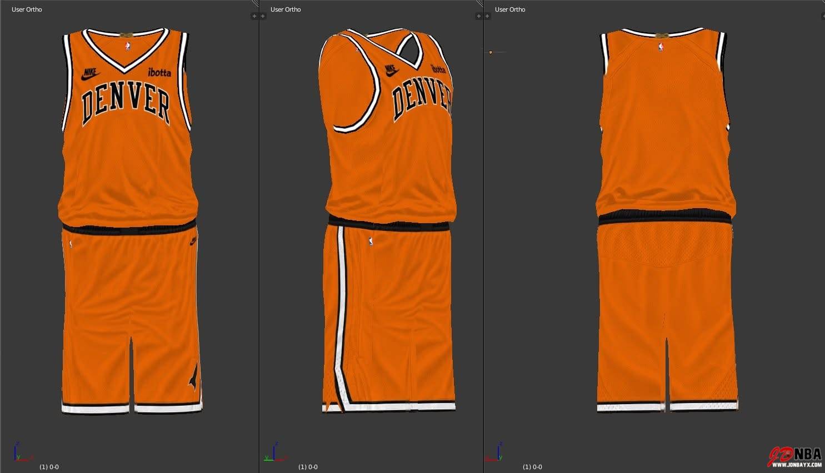The height and width of the screenshot is (473, 825).
Task: Click the split-area corner widget of the angled-view viewport
Action: point(479,3)
